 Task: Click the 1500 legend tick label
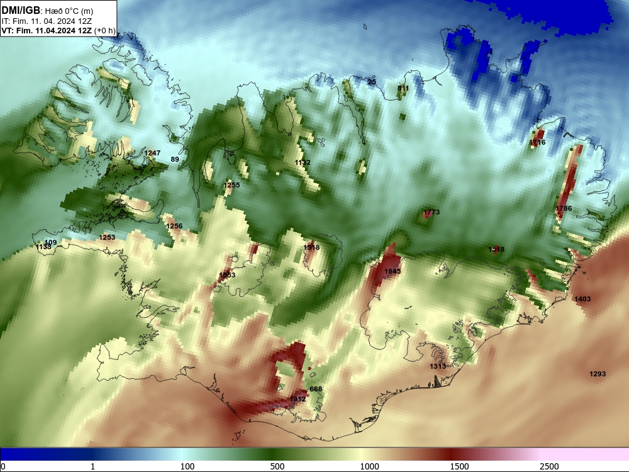pyautogui.click(x=459, y=466)
